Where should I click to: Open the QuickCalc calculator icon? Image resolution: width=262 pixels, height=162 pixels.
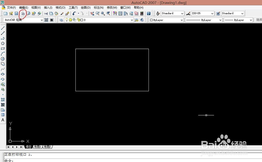pos(142,14)
